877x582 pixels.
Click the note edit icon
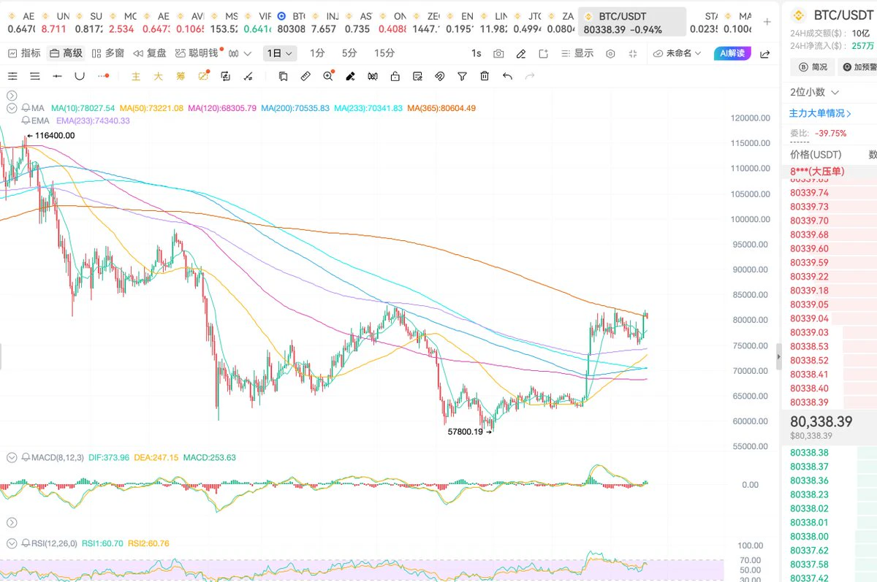click(x=417, y=76)
